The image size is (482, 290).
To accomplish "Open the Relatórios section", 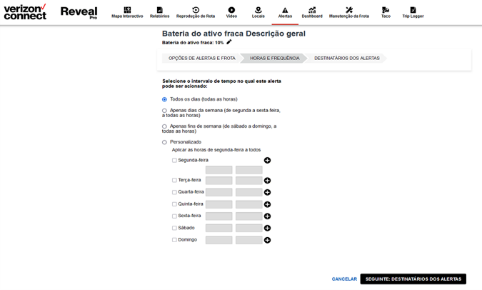I will point(159,13).
